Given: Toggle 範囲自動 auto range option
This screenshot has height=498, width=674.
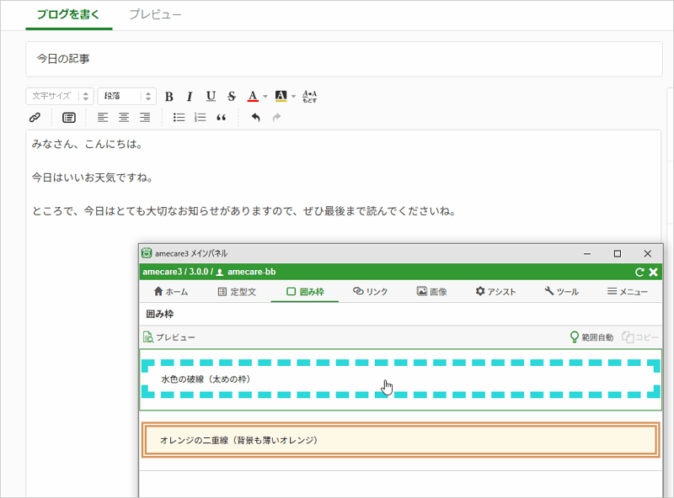Looking at the screenshot, I should tap(591, 337).
